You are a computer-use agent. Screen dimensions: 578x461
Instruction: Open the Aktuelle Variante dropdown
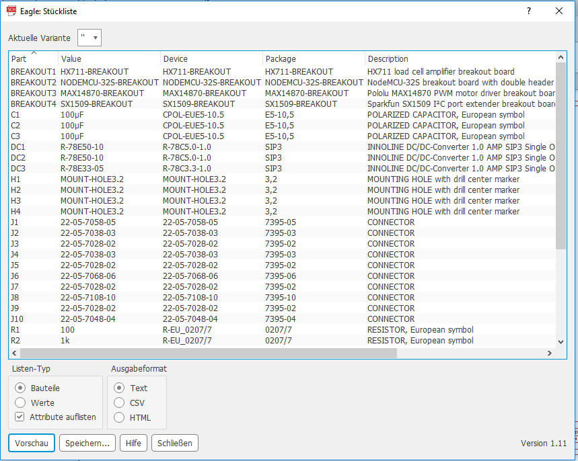pos(89,38)
